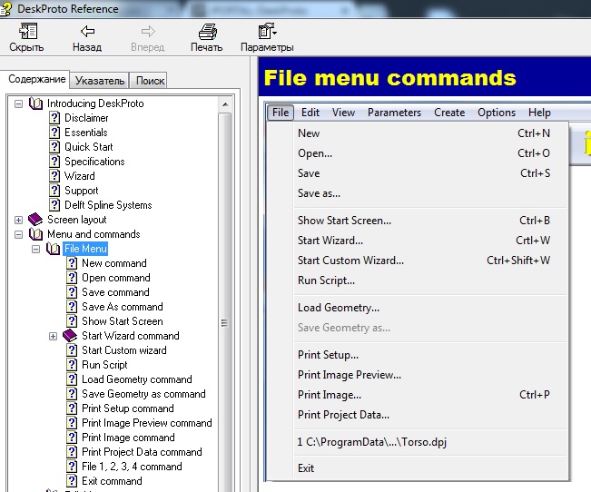Image resolution: width=591 pixels, height=492 pixels.
Task: Switch to the Содержание tab
Action: point(36,79)
